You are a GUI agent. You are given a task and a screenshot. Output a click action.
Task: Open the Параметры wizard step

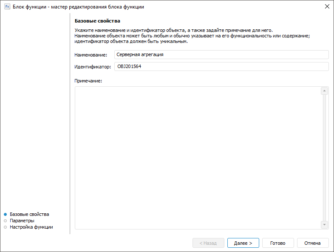[22, 221]
